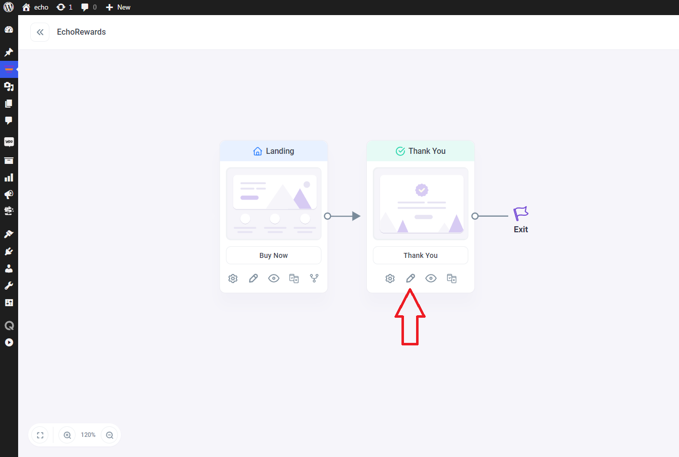This screenshot has height=457, width=679.
Task: Select the Landing page thumbnail
Action: point(274,204)
